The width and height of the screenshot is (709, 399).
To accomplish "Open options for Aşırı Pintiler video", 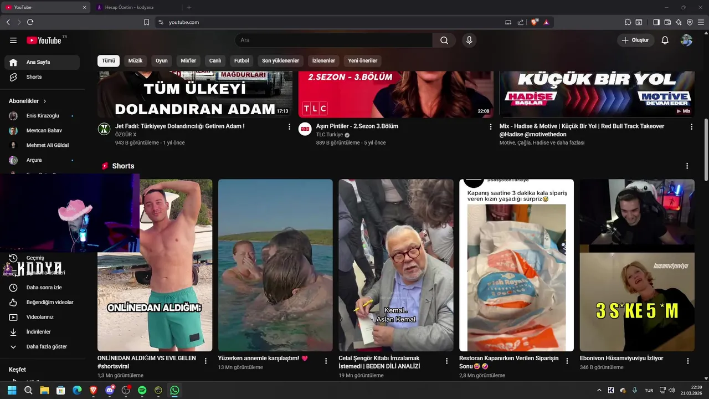I will click(490, 127).
